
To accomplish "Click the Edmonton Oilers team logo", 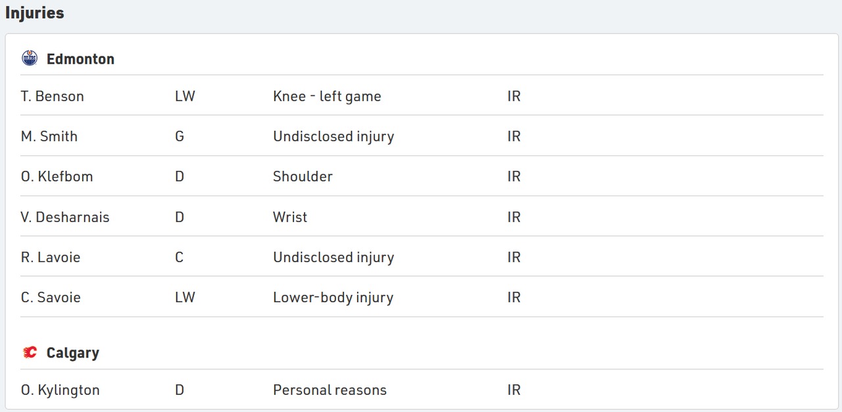I will (x=30, y=58).
